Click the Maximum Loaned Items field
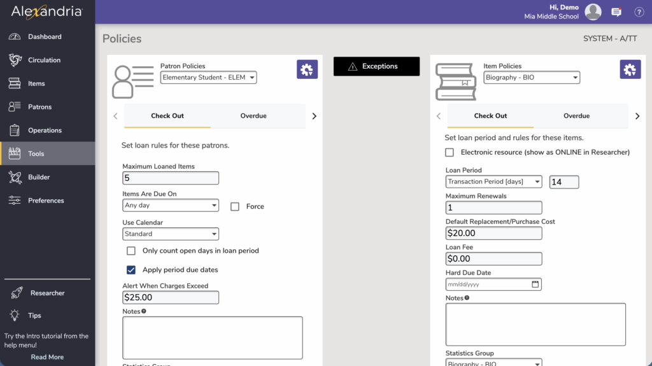Screen dimensions: 652x366 coord(170,178)
